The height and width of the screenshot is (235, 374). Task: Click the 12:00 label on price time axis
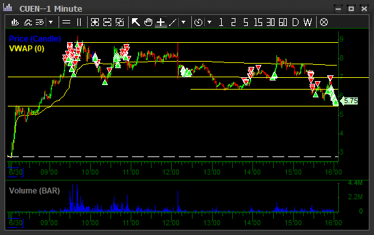click(x=171, y=172)
